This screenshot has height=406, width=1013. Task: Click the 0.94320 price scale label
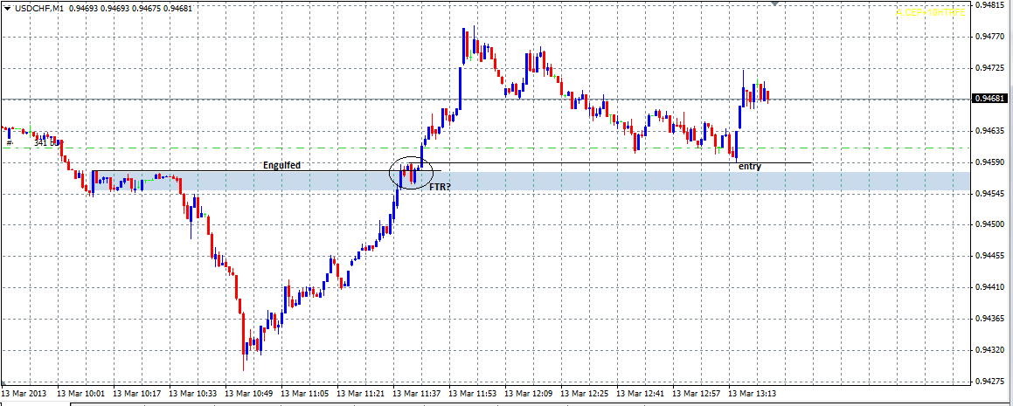[990, 350]
